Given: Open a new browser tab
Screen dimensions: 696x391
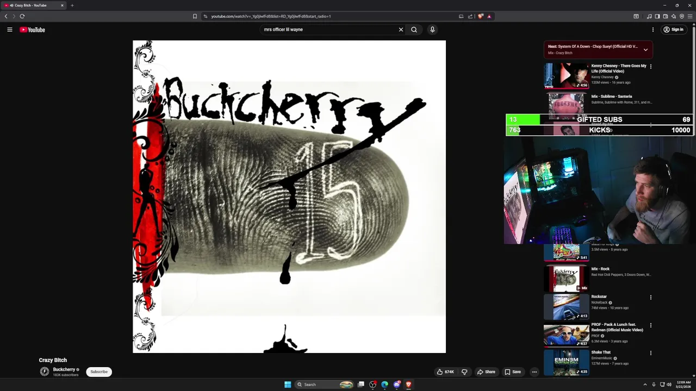Looking at the screenshot, I should 72,5.
